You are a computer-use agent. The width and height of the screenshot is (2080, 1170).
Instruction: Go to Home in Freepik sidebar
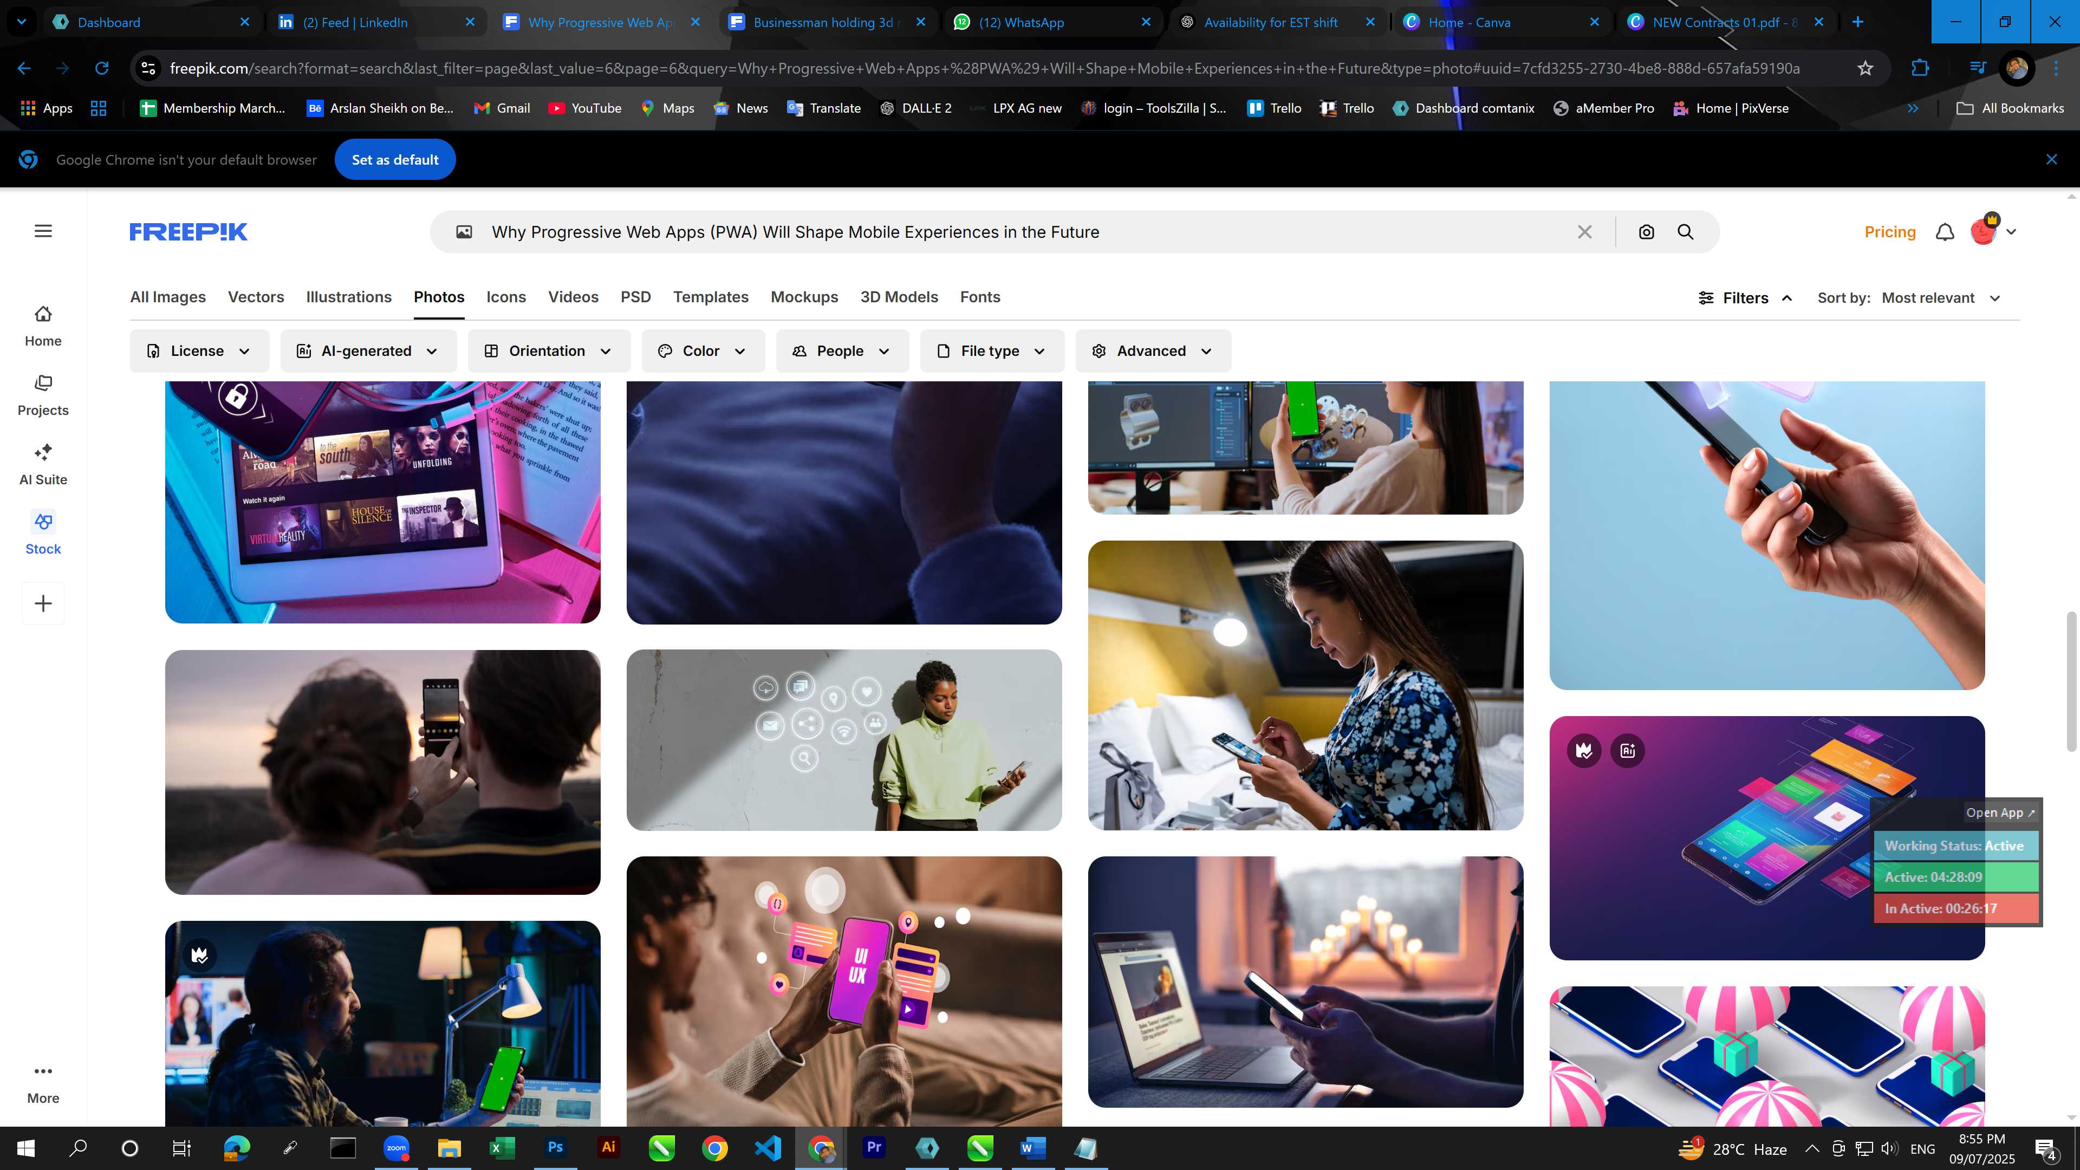[43, 326]
